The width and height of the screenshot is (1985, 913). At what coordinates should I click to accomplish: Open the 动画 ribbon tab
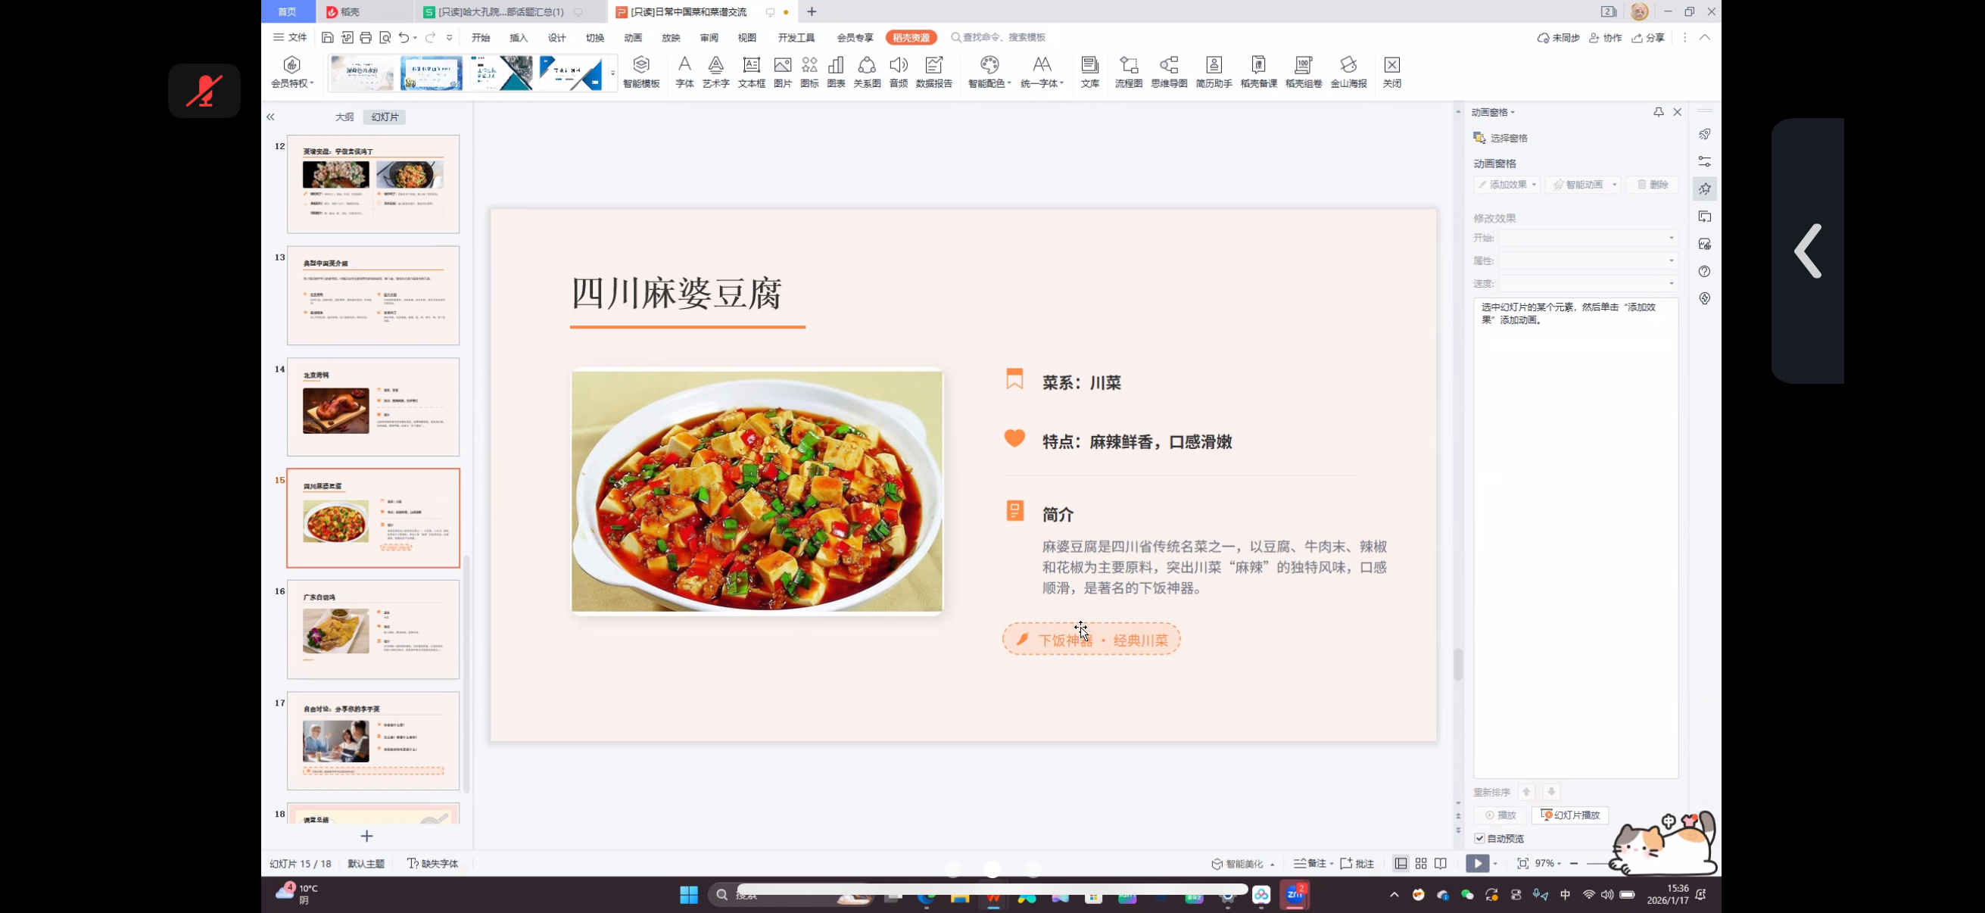pyautogui.click(x=633, y=38)
